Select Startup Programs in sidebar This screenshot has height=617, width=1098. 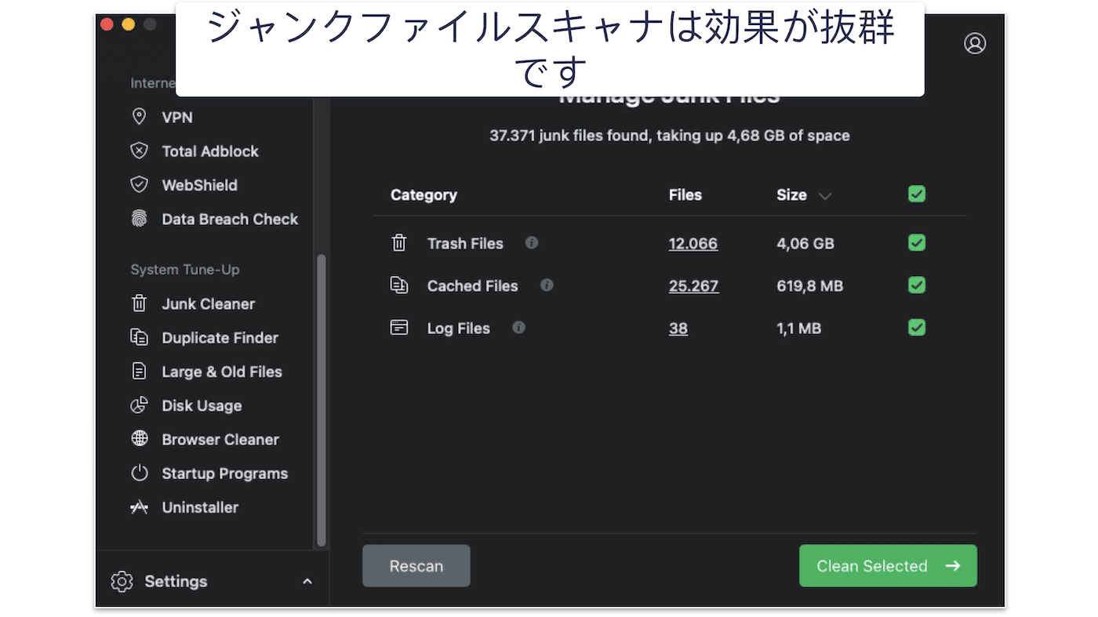pyautogui.click(x=224, y=474)
